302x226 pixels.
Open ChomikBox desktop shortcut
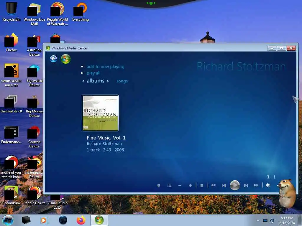pos(12,195)
